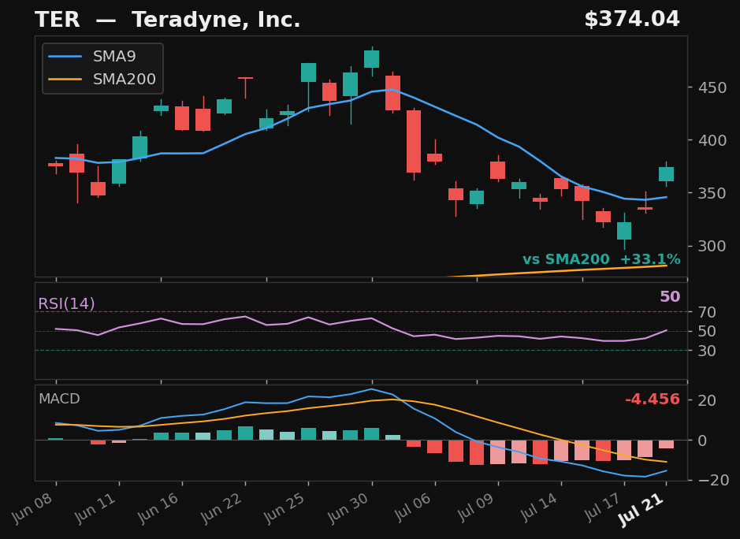This screenshot has height=539, width=740.
Task: Click the blue SMA9 legend line swatch
Action: (65, 56)
